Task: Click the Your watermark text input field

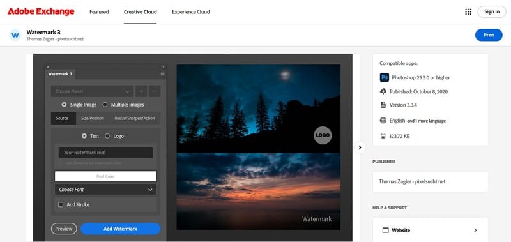Action: click(105, 153)
